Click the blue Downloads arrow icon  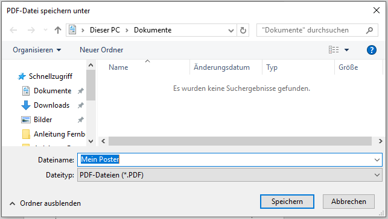[26, 105]
